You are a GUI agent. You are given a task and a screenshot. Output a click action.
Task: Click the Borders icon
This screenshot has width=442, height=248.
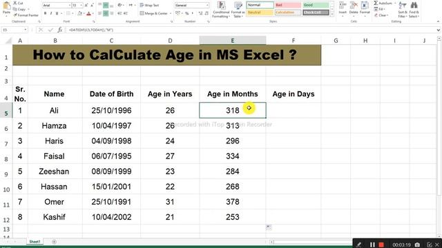(x=68, y=14)
